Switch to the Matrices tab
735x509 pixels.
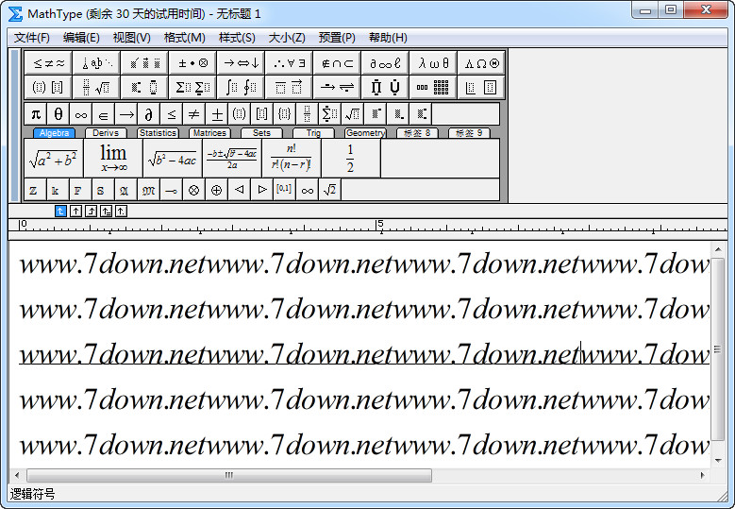click(x=209, y=133)
